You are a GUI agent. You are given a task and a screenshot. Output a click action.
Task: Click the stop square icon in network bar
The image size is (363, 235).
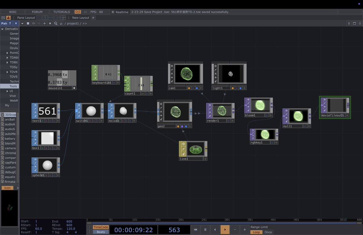(28, 23)
